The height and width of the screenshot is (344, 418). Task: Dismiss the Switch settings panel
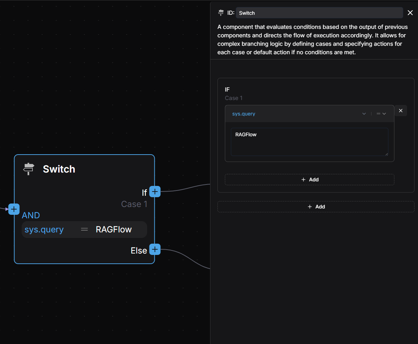410,12
